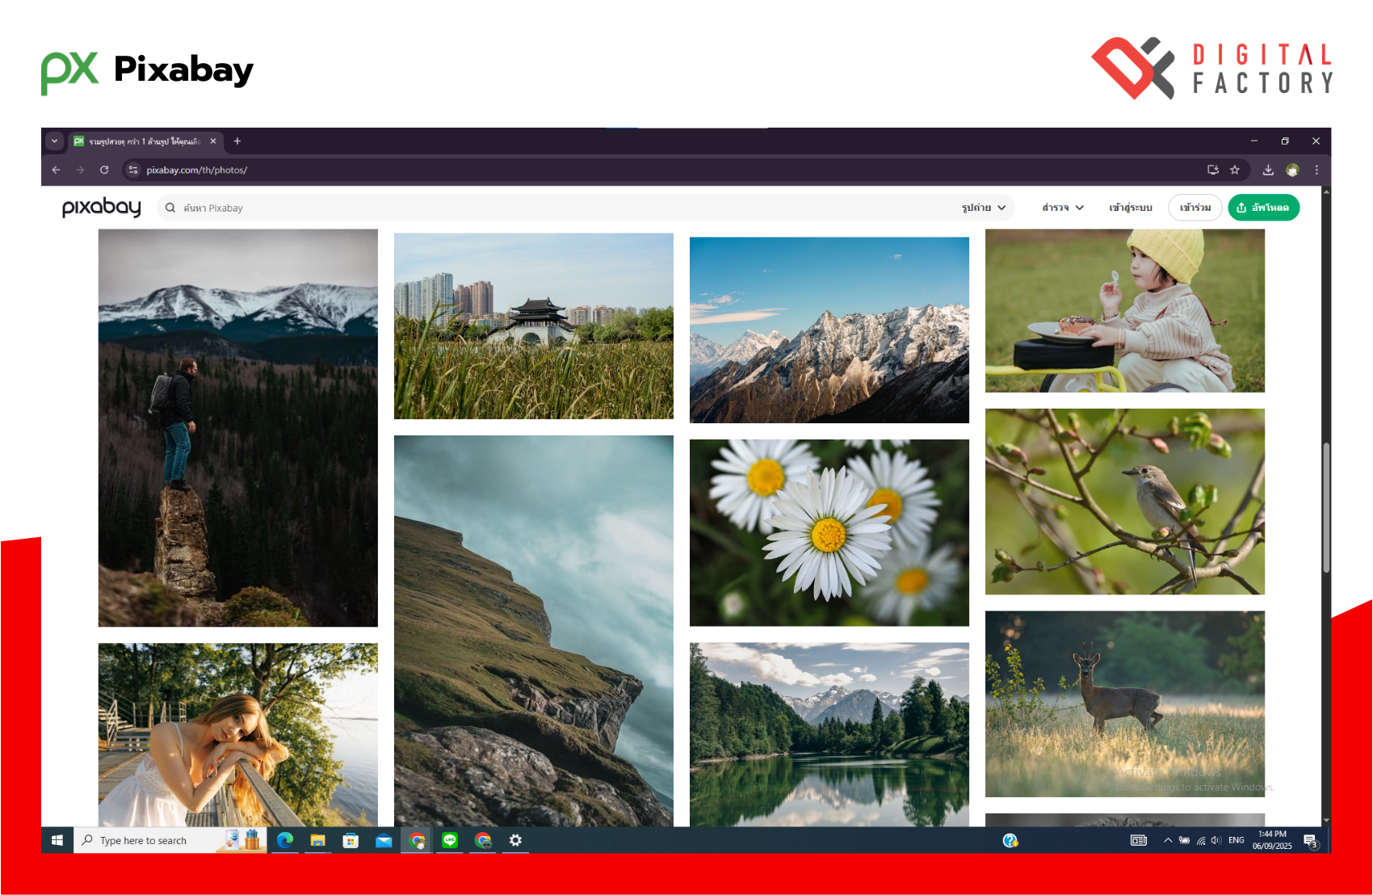1373x895 pixels.
Task: Click the Windows taskbar search box
Action: [170, 840]
